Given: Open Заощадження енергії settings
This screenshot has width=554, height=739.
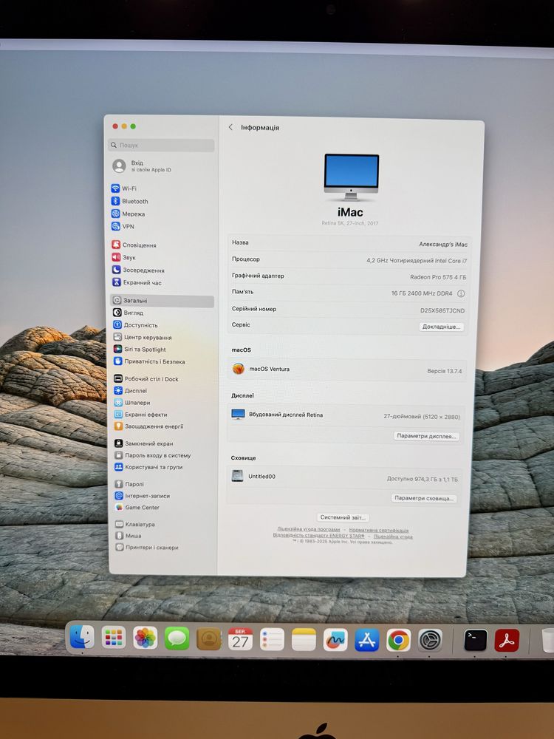Looking at the screenshot, I should click(x=148, y=426).
